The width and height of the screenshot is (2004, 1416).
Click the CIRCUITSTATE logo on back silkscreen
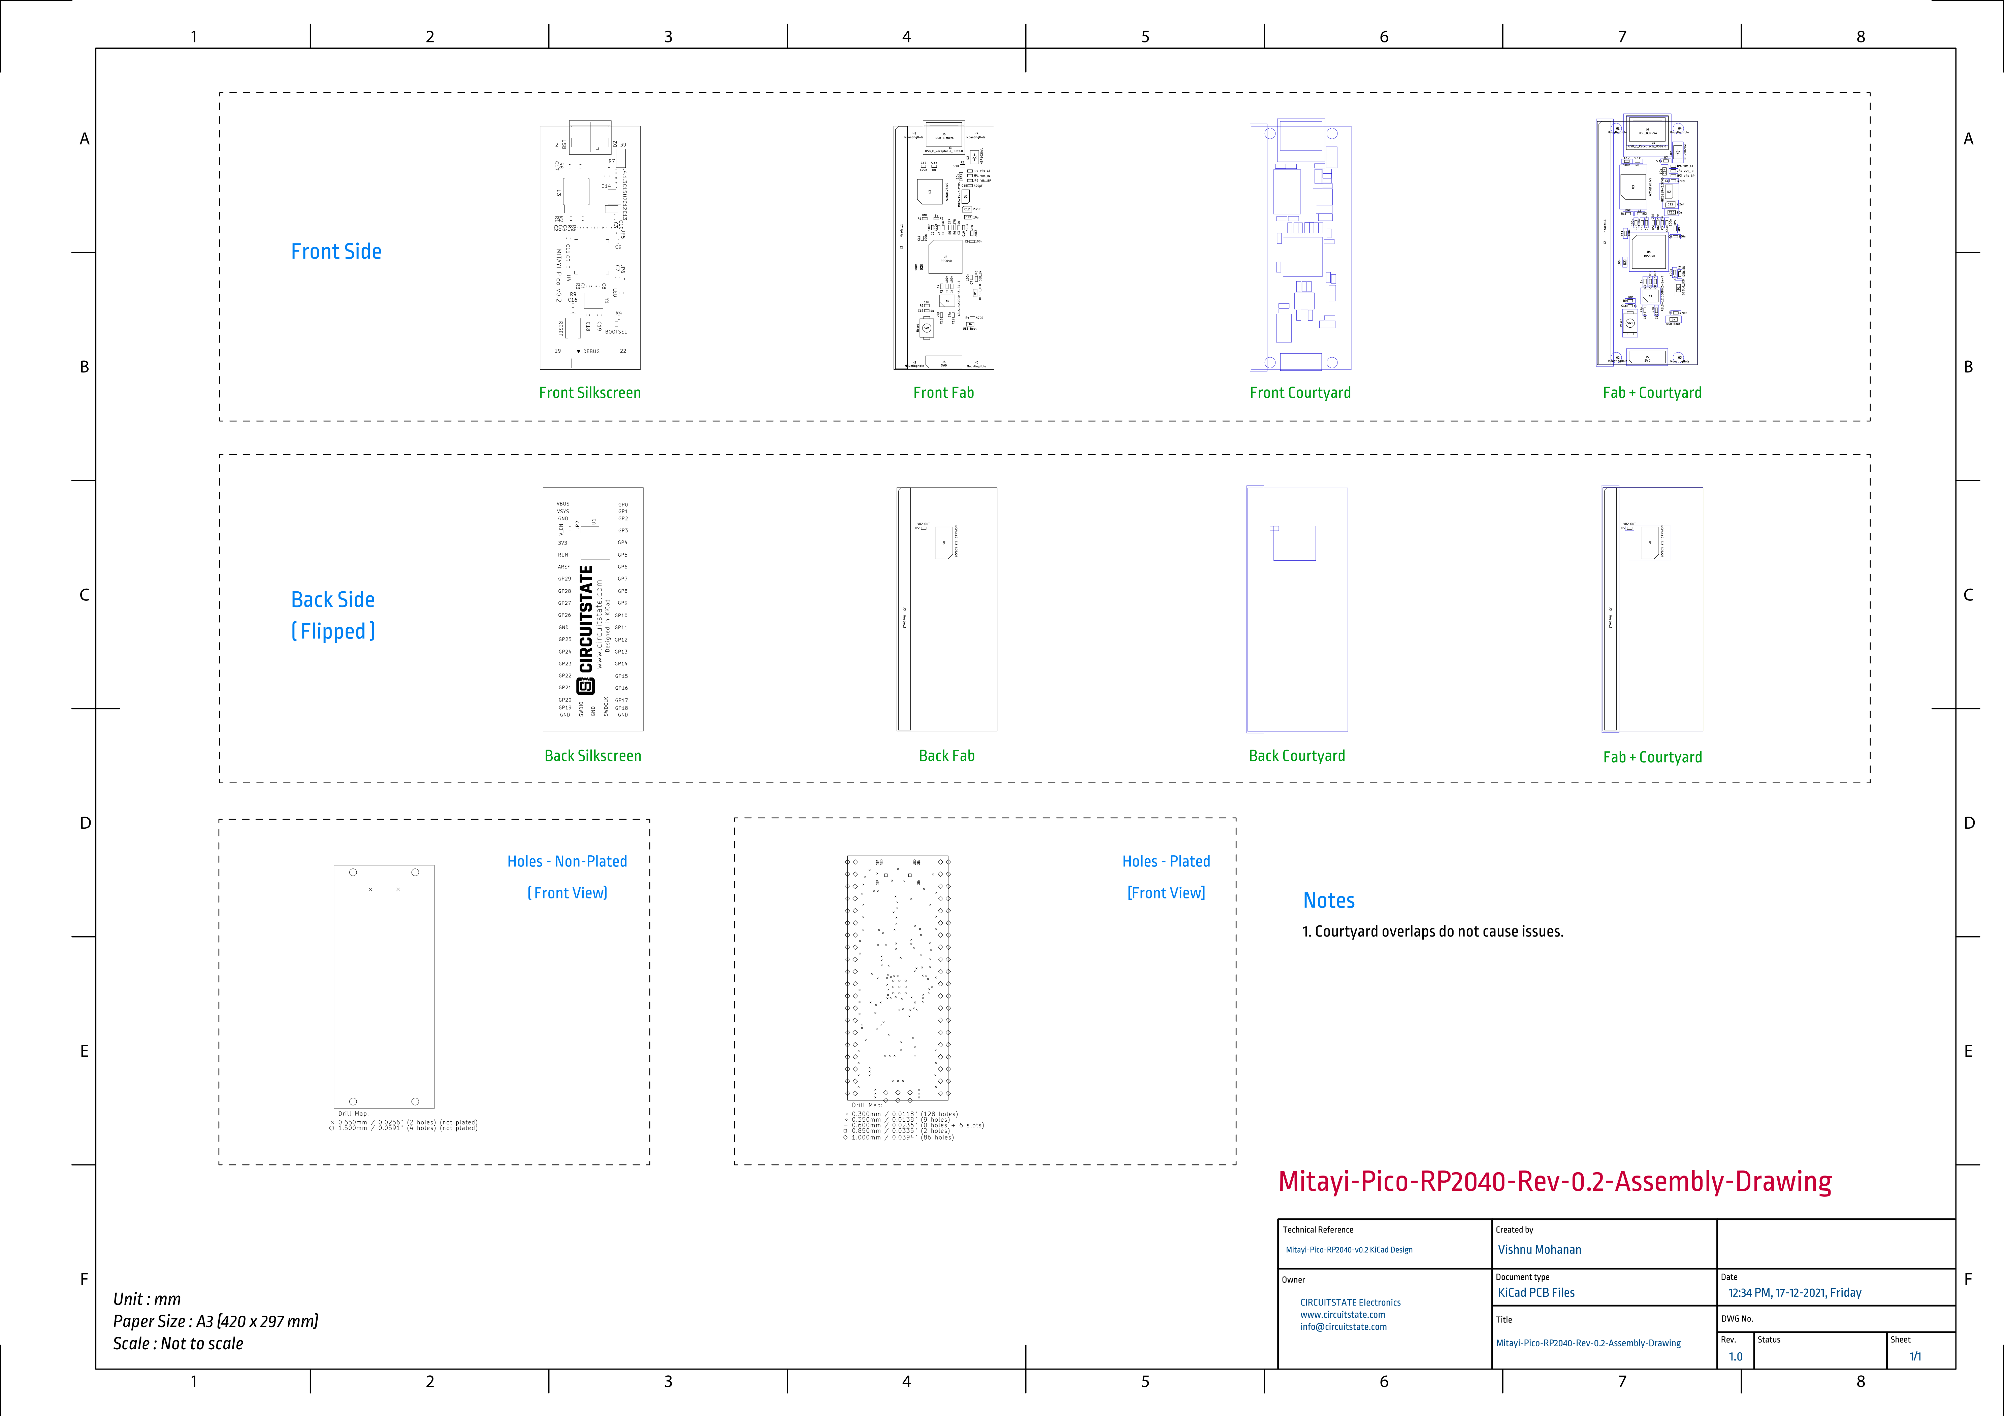tap(586, 630)
